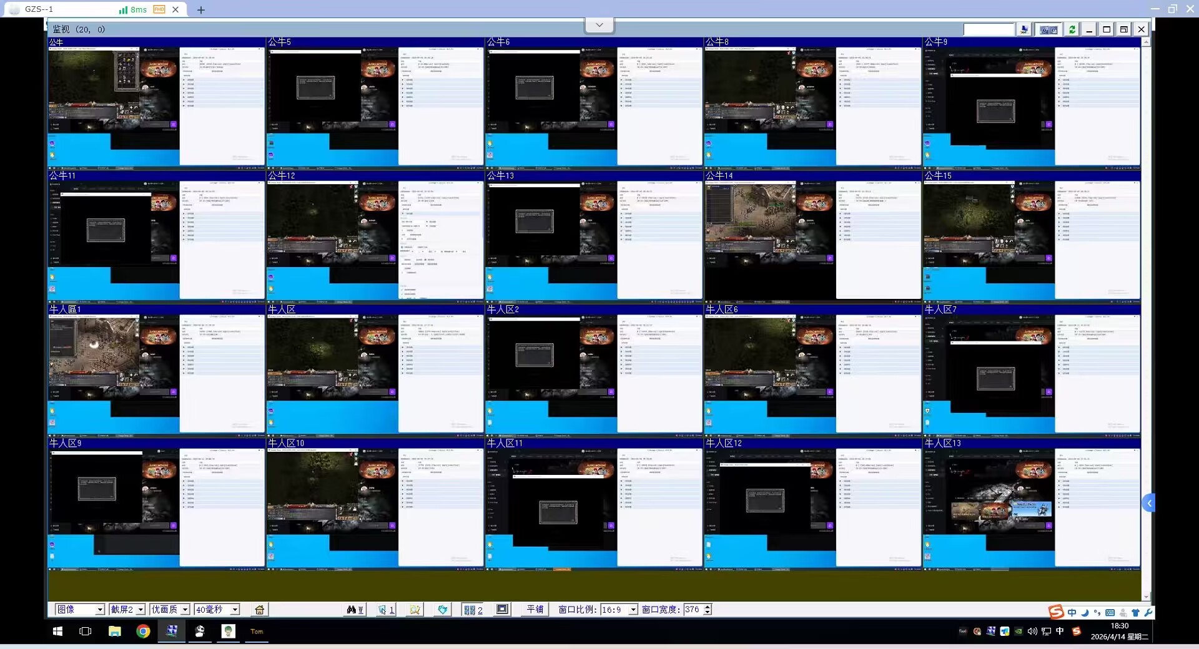
Task: Click the green refresh arrows icon
Action: [1072, 29]
